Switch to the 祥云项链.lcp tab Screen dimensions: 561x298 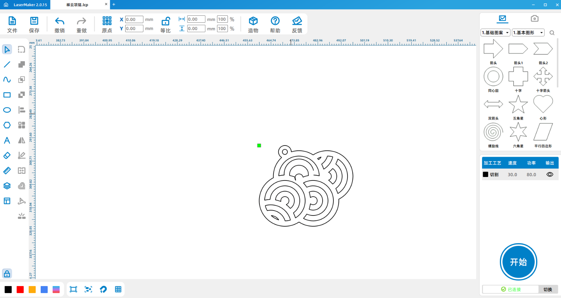coord(77,5)
